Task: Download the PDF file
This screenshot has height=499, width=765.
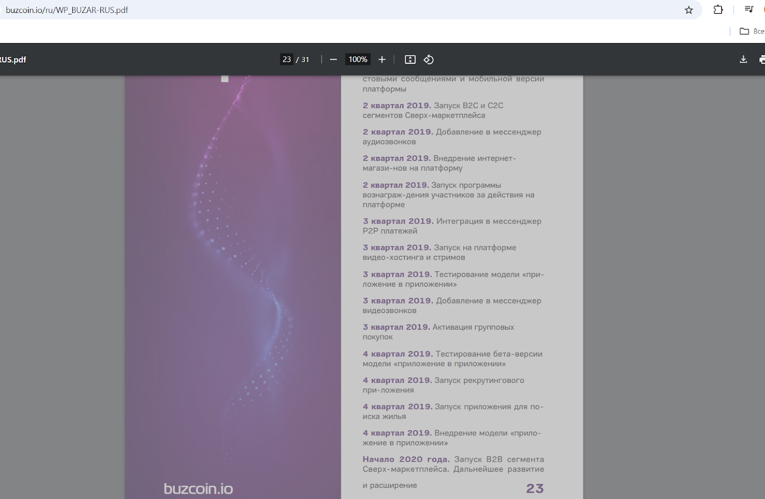Action: pyautogui.click(x=743, y=59)
